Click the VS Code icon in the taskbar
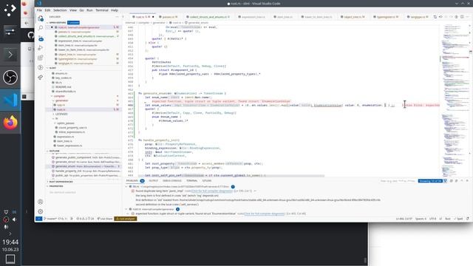This screenshot has width=473, height=266. pyautogui.click(x=10, y=100)
